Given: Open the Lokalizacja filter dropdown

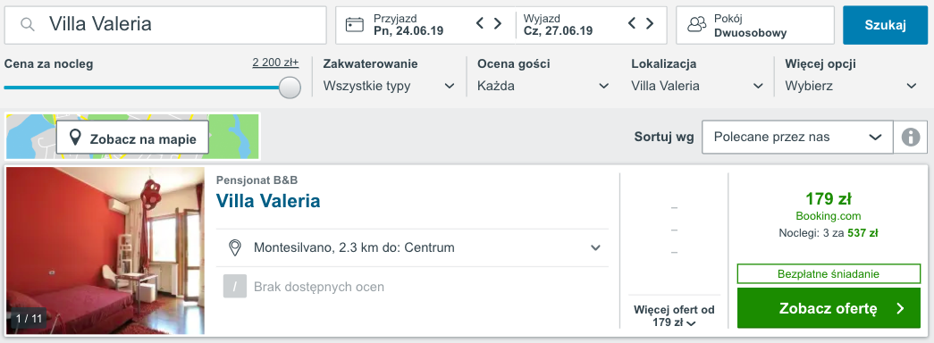Looking at the screenshot, I should tap(697, 86).
